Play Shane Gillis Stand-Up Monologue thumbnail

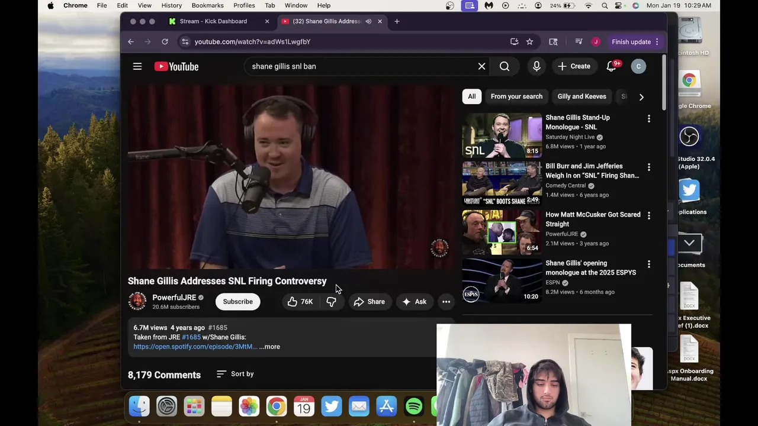pyautogui.click(x=502, y=135)
